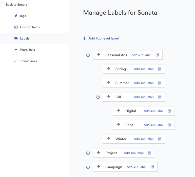Go back to Sonata
Viewport: 195px width, 177px height.
16,5
